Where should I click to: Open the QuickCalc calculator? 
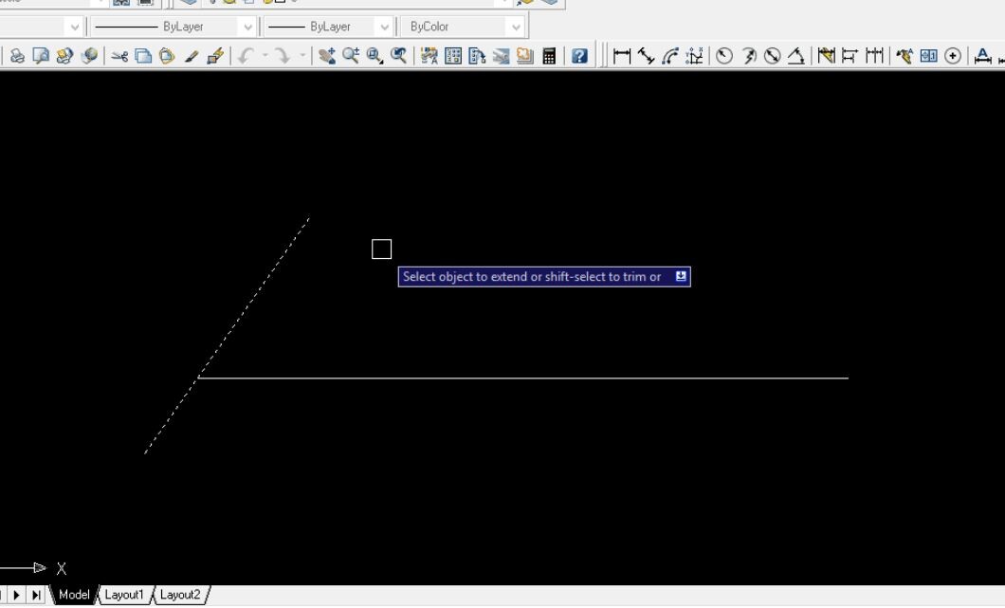[548, 55]
